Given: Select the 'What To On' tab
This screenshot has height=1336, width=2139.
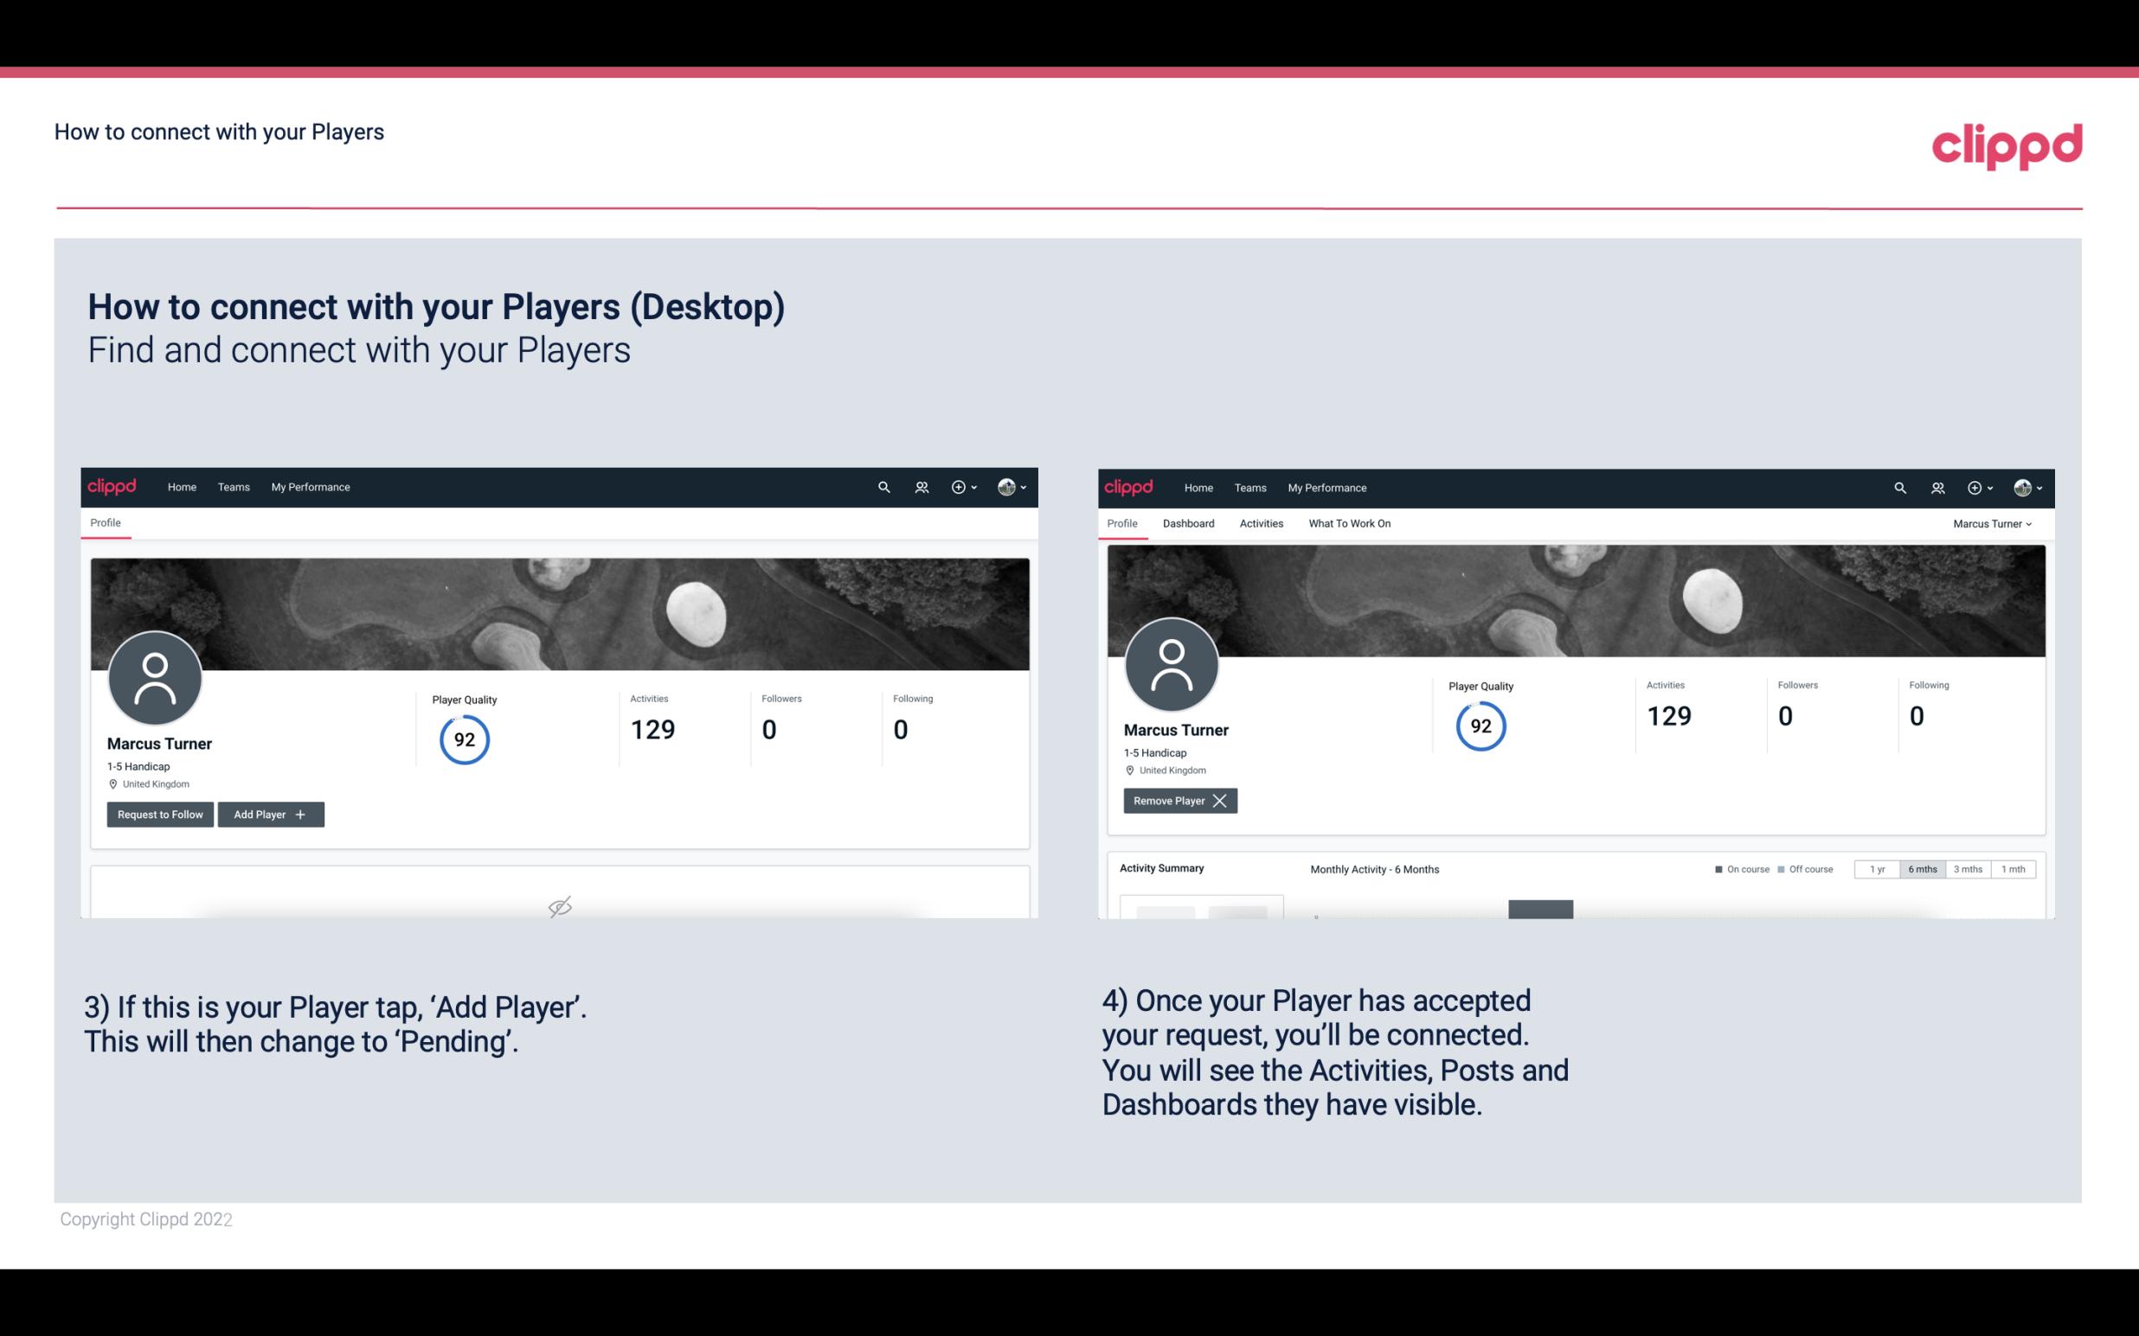Looking at the screenshot, I should (1349, 523).
